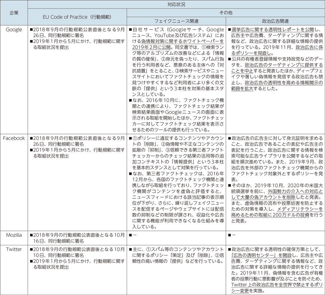Click Twitter's 10月10日、同行動規範に署名 text
Viewport: 325px width, 295px height.
tap(79, 252)
